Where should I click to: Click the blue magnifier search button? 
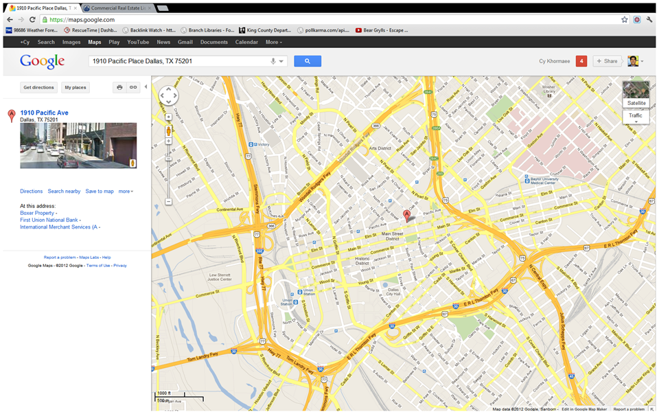tap(308, 61)
